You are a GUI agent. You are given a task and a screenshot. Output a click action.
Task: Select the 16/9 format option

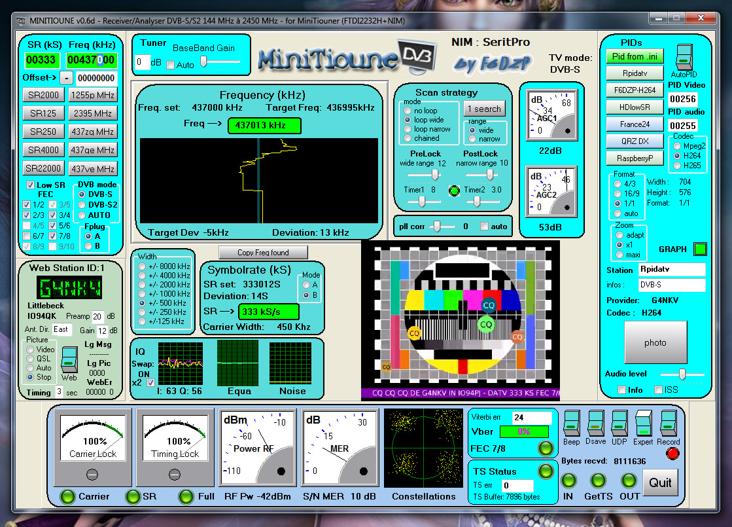(618, 194)
